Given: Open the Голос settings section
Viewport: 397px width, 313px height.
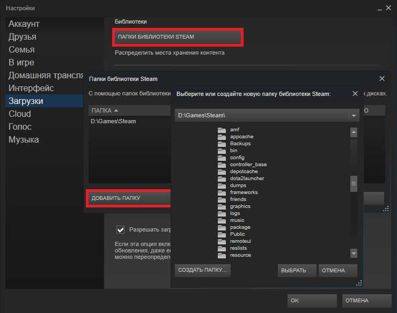Looking at the screenshot, I should [x=20, y=127].
